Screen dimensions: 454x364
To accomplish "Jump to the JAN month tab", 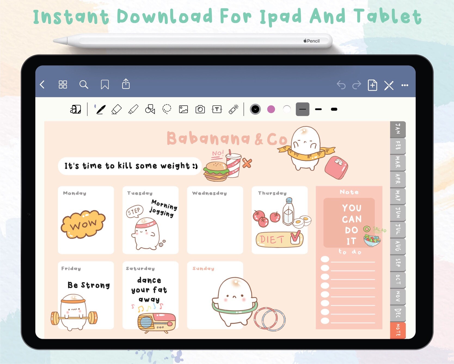I will click(398, 129).
